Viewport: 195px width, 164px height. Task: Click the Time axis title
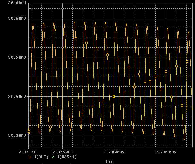coord(111,161)
